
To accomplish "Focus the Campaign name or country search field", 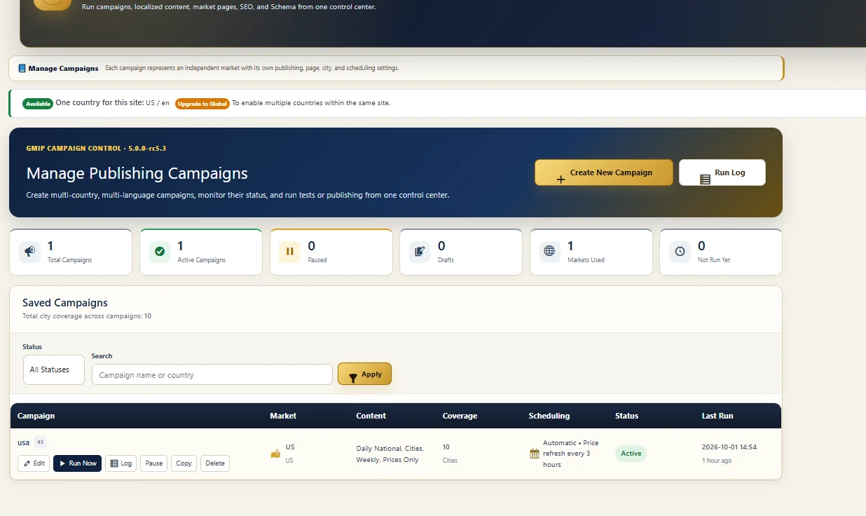I will (x=212, y=374).
